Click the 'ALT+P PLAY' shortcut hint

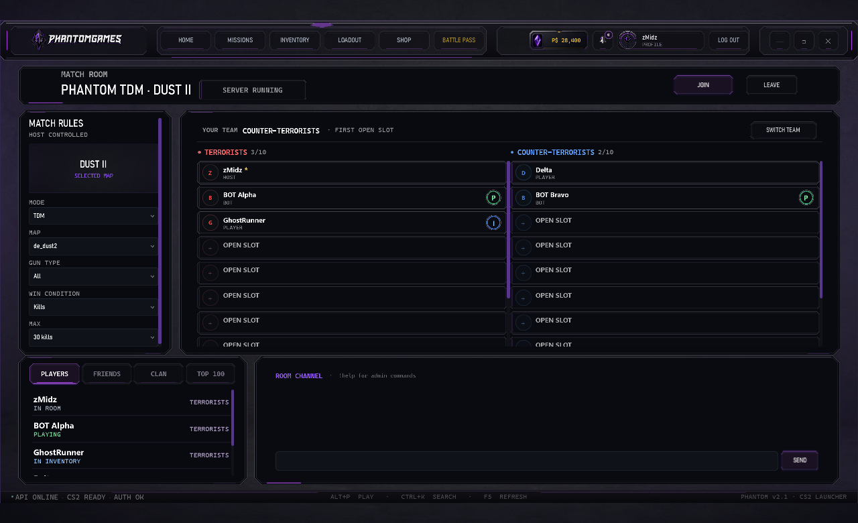click(x=352, y=498)
